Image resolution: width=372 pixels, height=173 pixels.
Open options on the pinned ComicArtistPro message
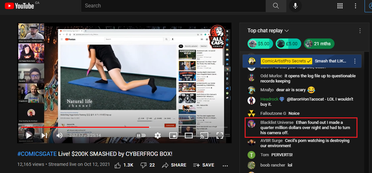pos(355,61)
